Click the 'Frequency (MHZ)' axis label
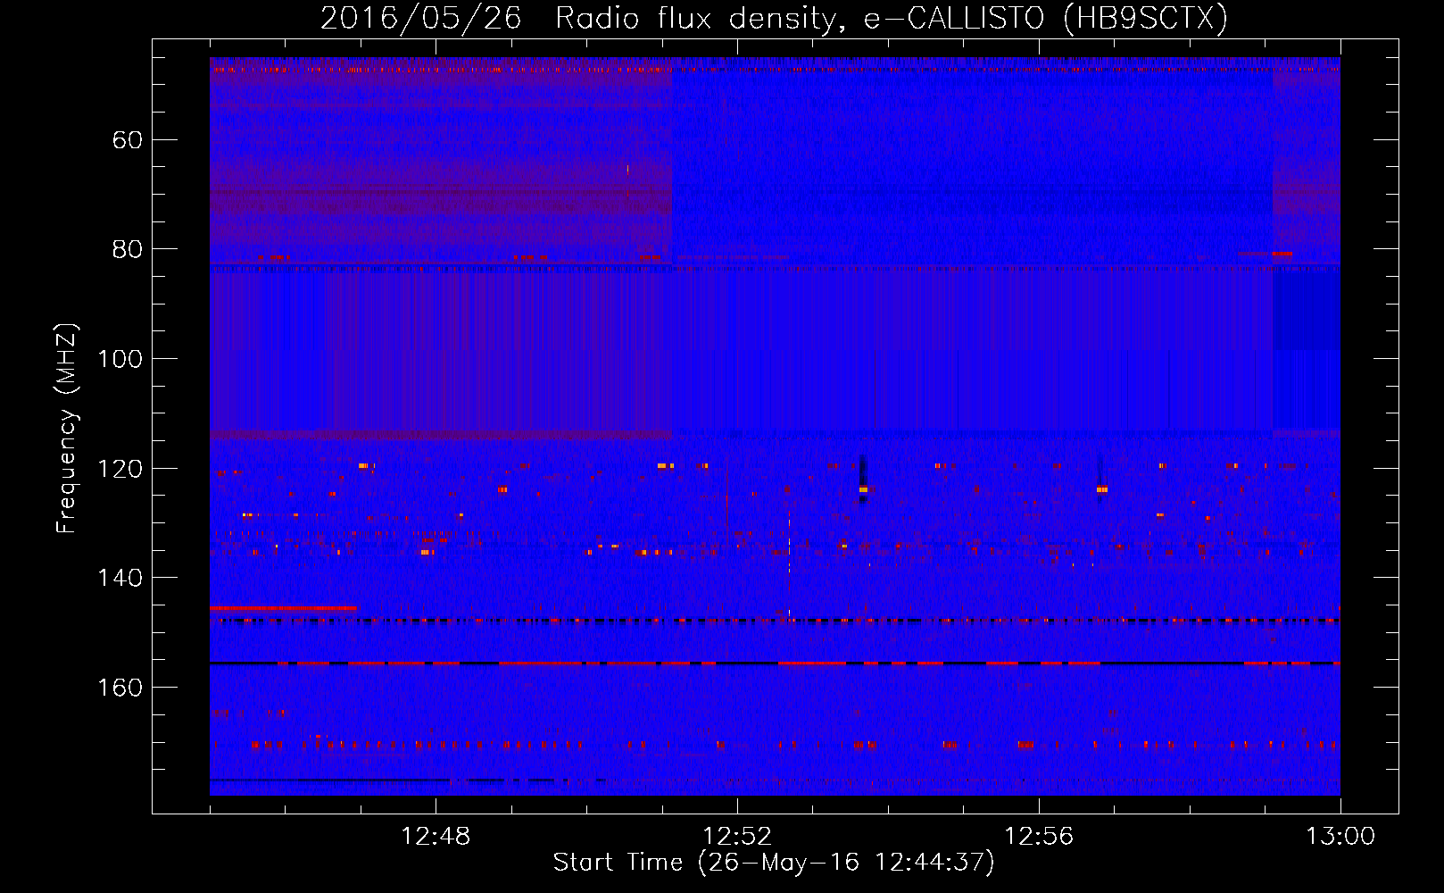This screenshot has height=893, width=1444. pyautogui.click(x=67, y=428)
